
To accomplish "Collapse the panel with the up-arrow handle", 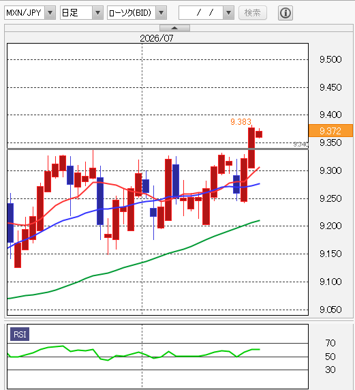I will click(x=174, y=28).
